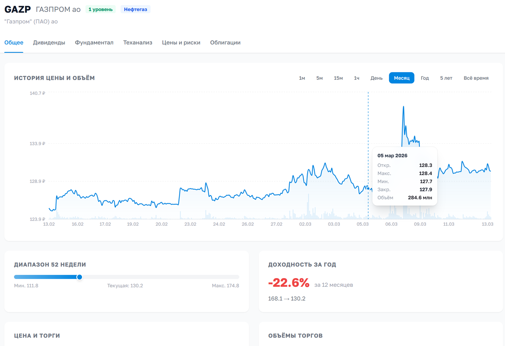Screen dimensions: 505x346
Task: Click the 05 мар 2026 chart marker
Action: click(368, 189)
